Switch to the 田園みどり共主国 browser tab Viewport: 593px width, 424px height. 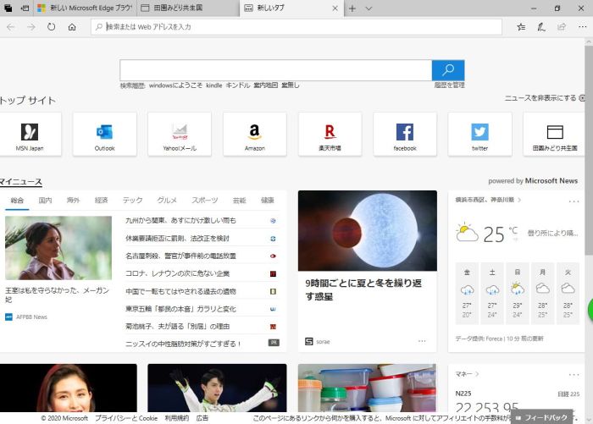click(186, 8)
